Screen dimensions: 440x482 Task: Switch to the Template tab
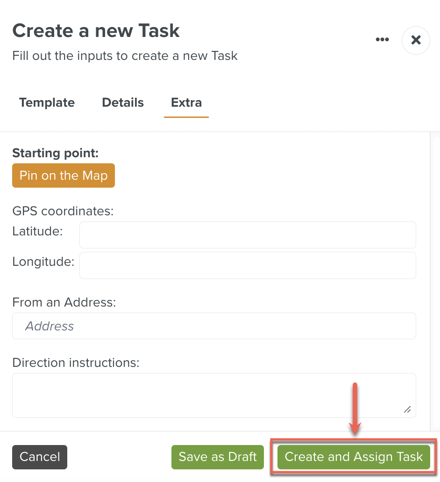[47, 102]
